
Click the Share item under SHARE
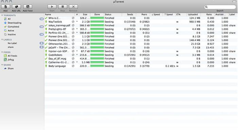[x=11, y=68]
